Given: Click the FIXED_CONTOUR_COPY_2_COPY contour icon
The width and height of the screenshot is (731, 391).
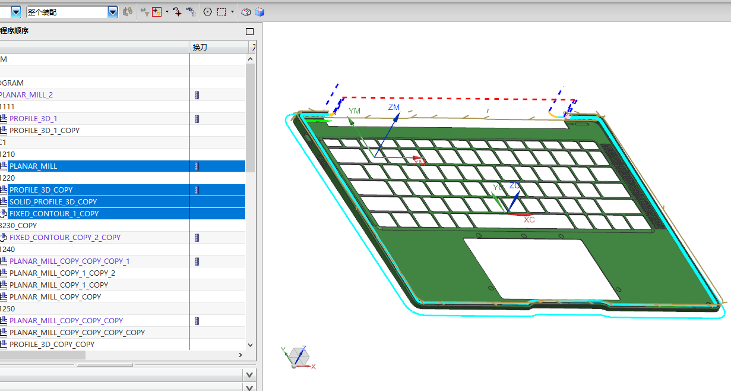Looking at the screenshot, I should coord(4,238).
